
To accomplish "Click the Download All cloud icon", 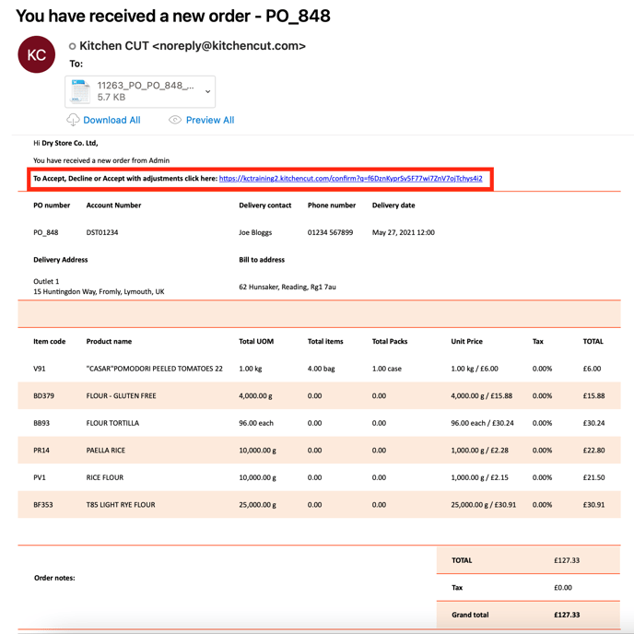I will tap(73, 120).
